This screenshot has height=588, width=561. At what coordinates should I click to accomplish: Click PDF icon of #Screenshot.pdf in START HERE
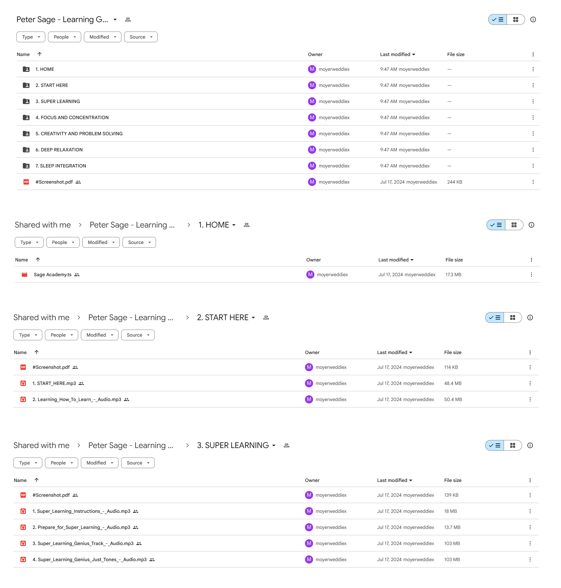click(23, 367)
